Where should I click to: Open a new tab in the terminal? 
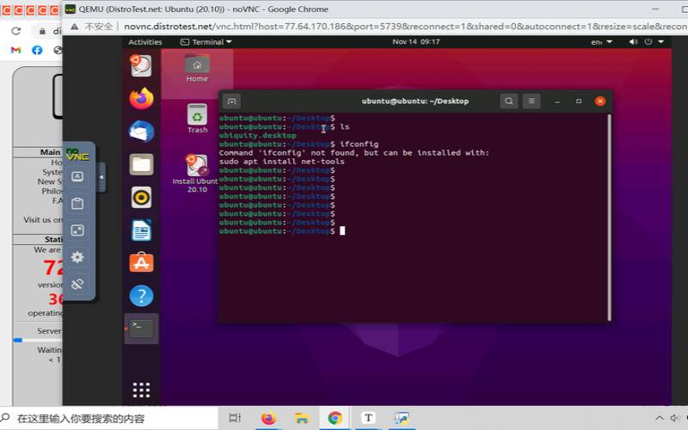231,101
